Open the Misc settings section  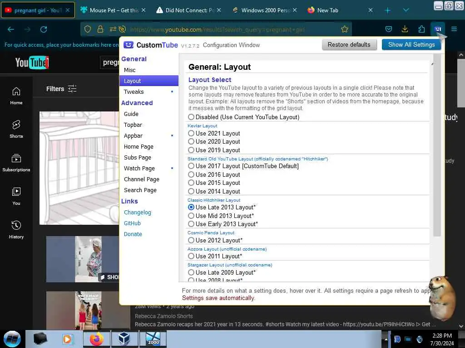149,70
